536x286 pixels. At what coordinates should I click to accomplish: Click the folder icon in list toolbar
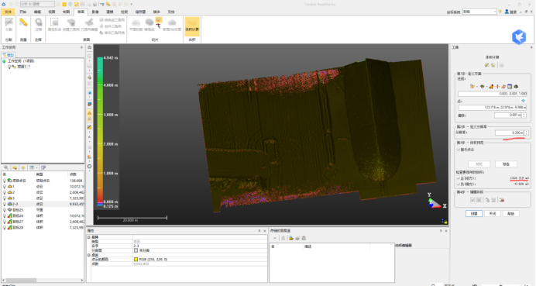15,167
